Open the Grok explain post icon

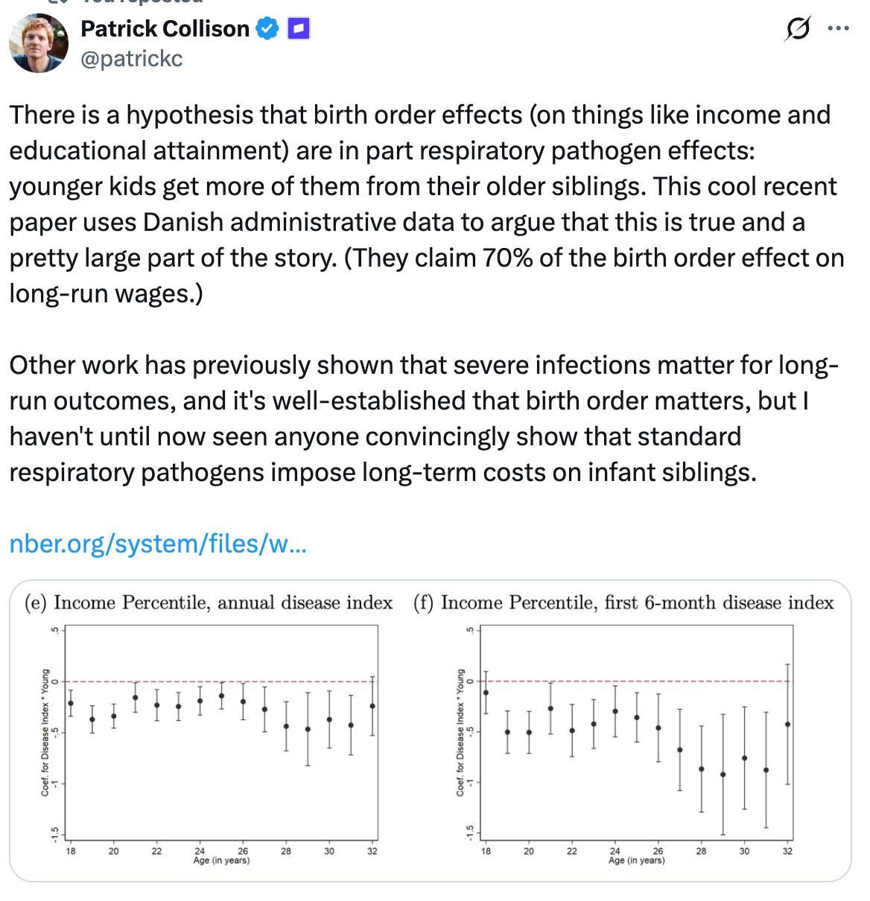point(797,29)
